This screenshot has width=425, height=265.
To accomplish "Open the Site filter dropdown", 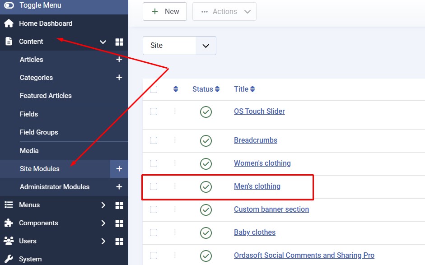I will 179,46.
